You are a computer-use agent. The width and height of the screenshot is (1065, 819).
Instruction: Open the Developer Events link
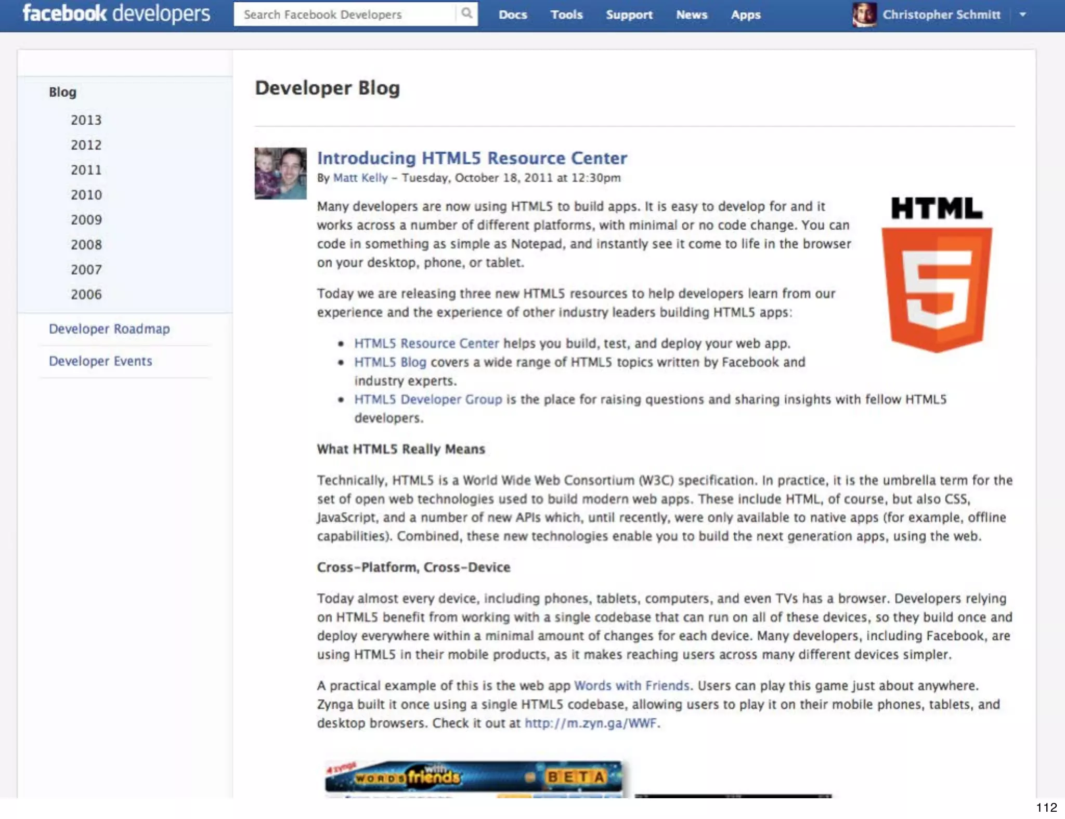pos(100,361)
